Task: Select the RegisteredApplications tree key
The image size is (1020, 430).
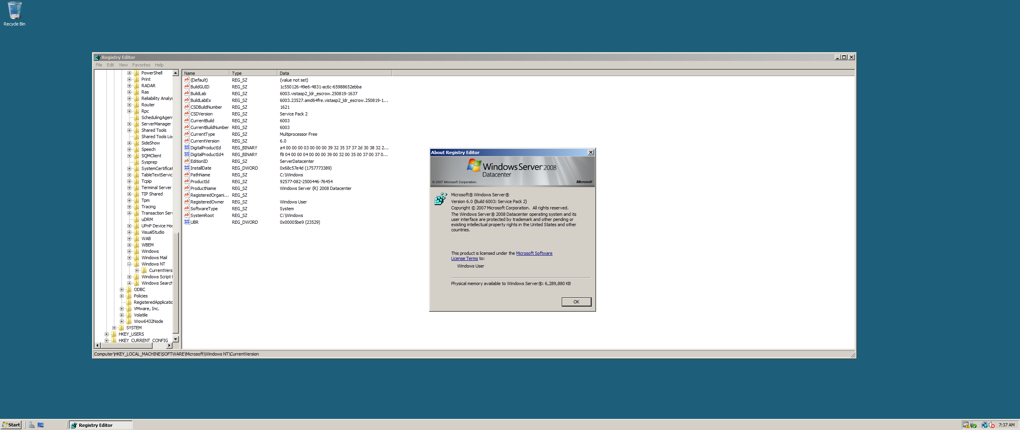Action: pos(153,302)
